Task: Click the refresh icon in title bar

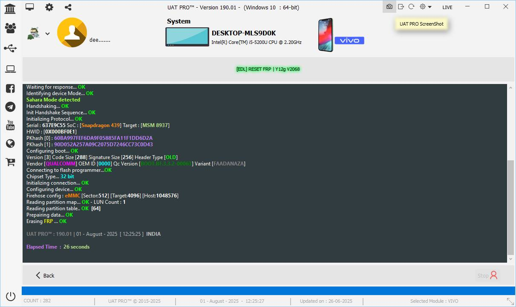Action: coord(411,7)
